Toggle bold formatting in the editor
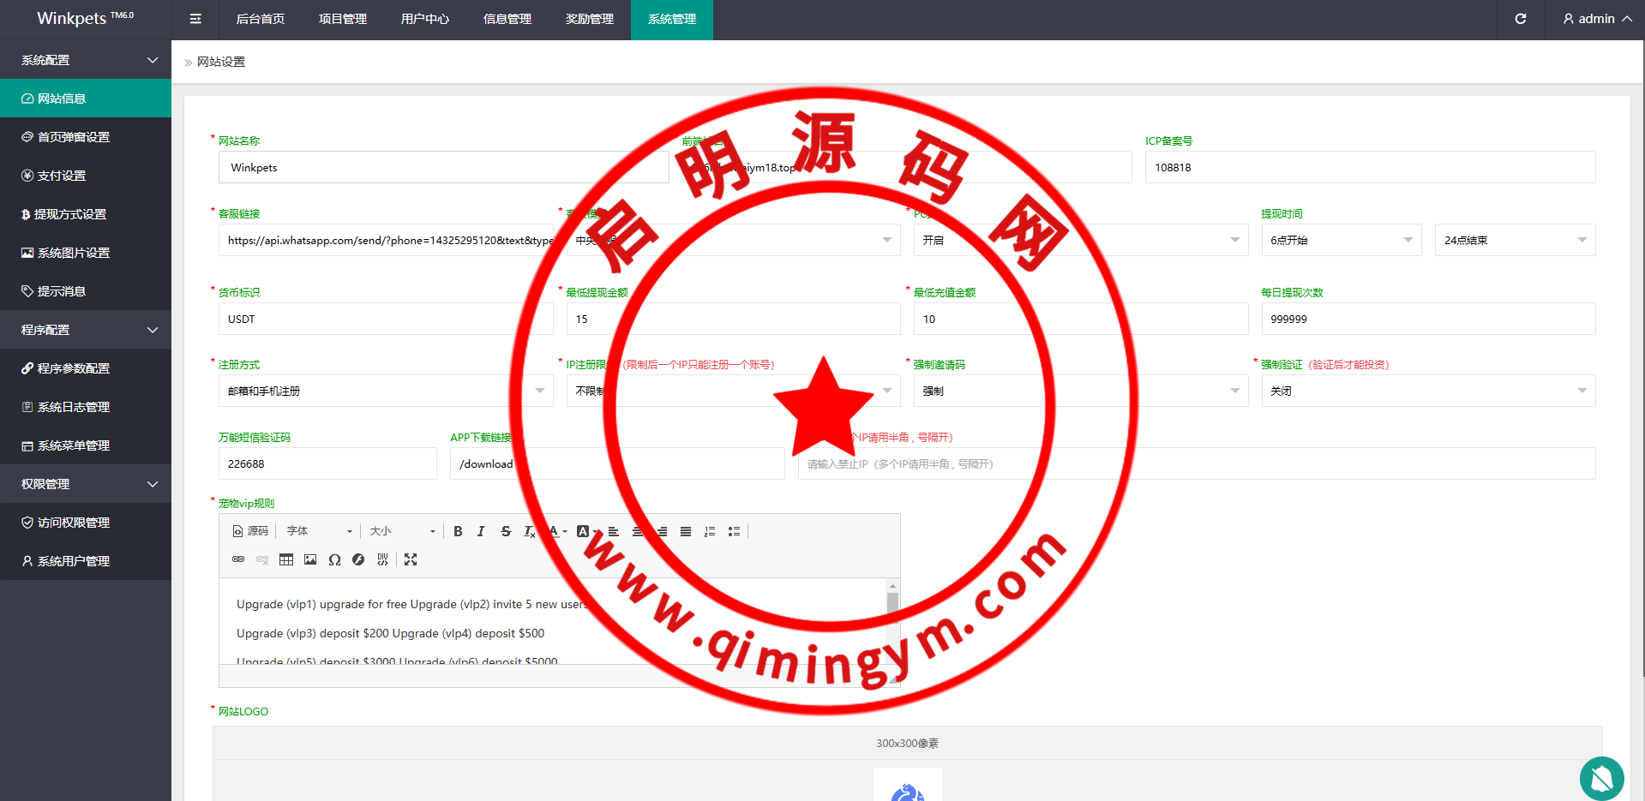The width and height of the screenshot is (1645, 801). [x=458, y=531]
